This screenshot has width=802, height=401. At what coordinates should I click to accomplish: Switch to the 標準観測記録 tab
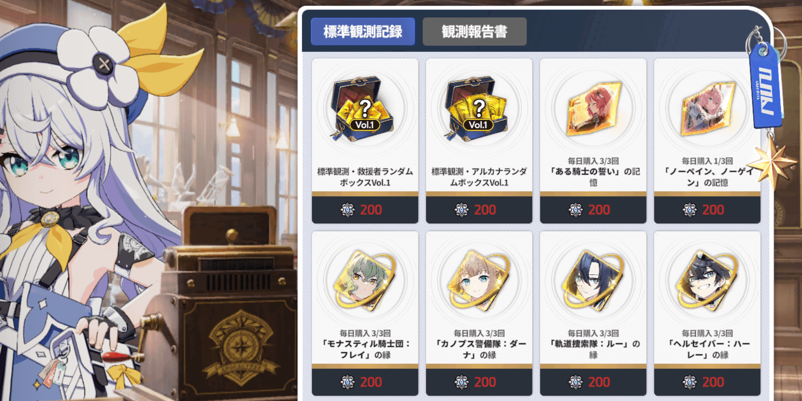click(x=363, y=32)
